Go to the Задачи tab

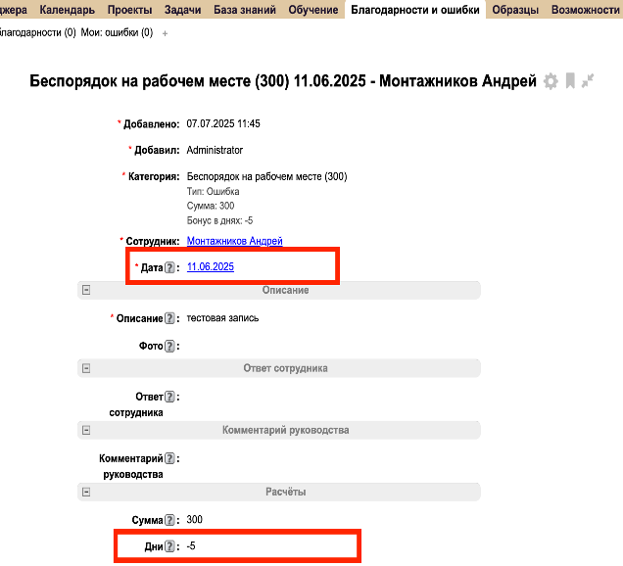[176, 10]
